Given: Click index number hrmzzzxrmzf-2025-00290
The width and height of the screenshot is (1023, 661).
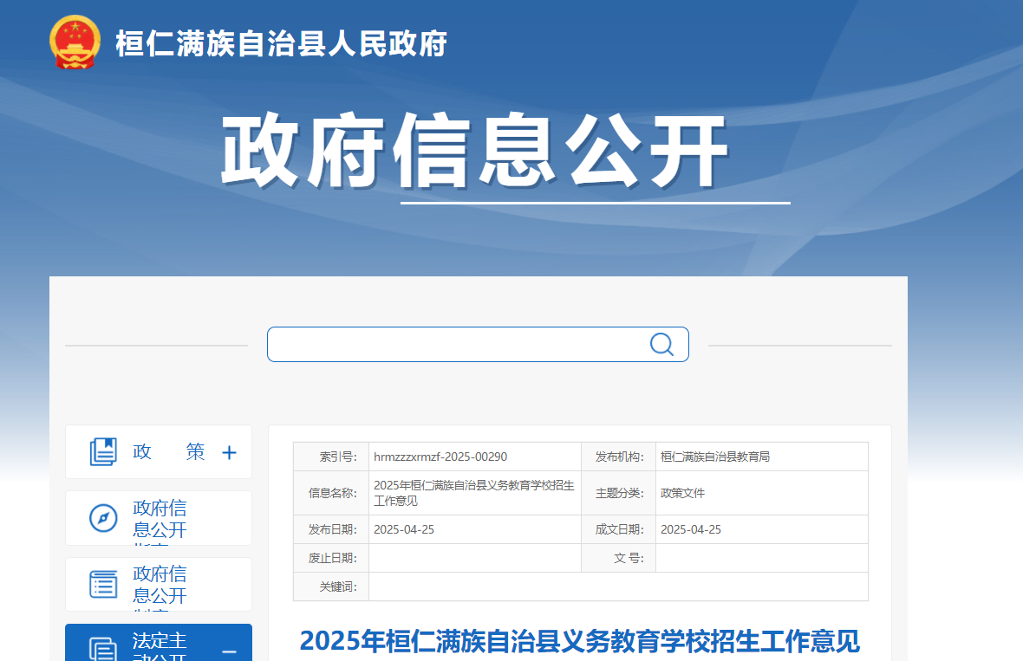Looking at the screenshot, I should coord(440,457).
